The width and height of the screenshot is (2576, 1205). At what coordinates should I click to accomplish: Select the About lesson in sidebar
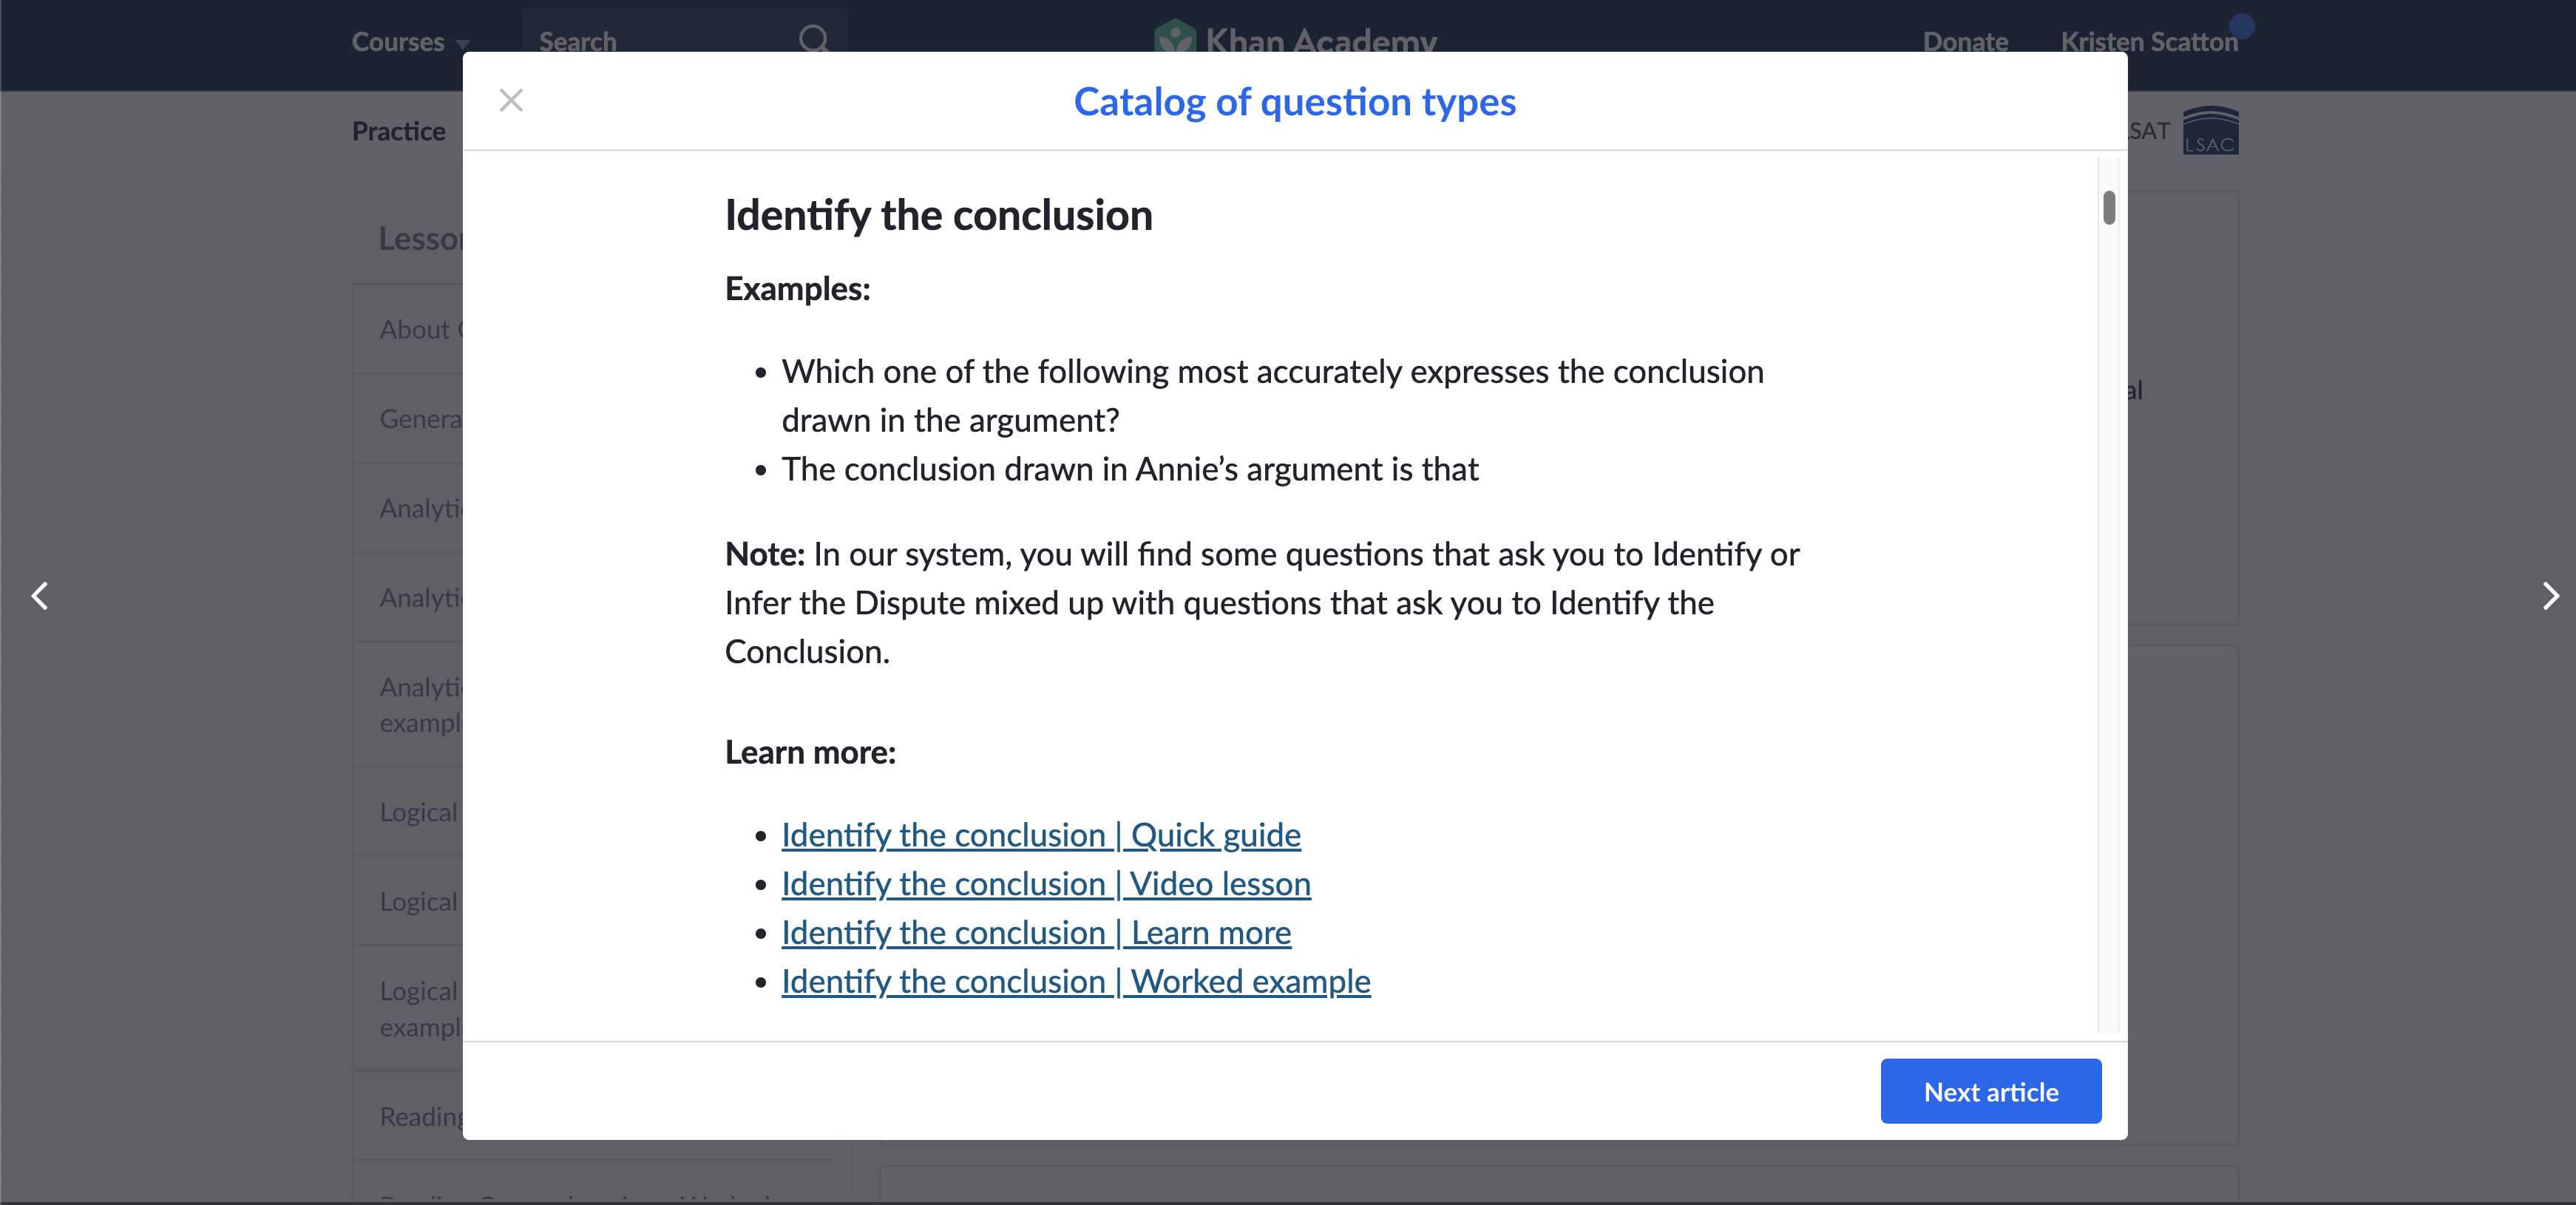(x=415, y=329)
